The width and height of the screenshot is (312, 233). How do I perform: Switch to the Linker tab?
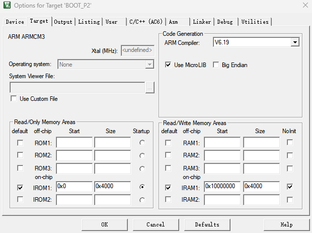coord(202,22)
